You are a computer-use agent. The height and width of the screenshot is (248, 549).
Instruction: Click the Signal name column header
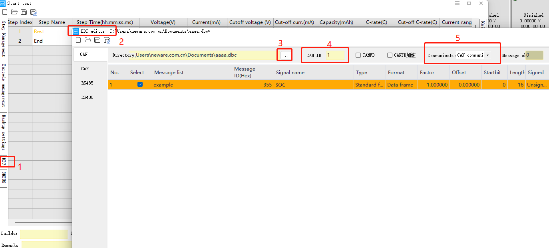tap(314, 72)
